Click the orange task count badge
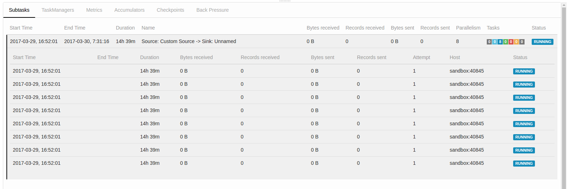 (x=516, y=42)
